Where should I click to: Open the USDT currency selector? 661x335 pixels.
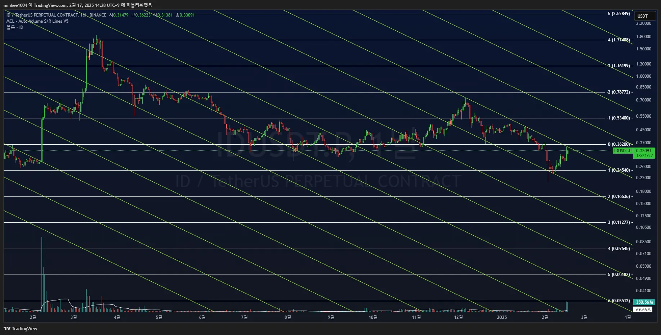pos(645,16)
